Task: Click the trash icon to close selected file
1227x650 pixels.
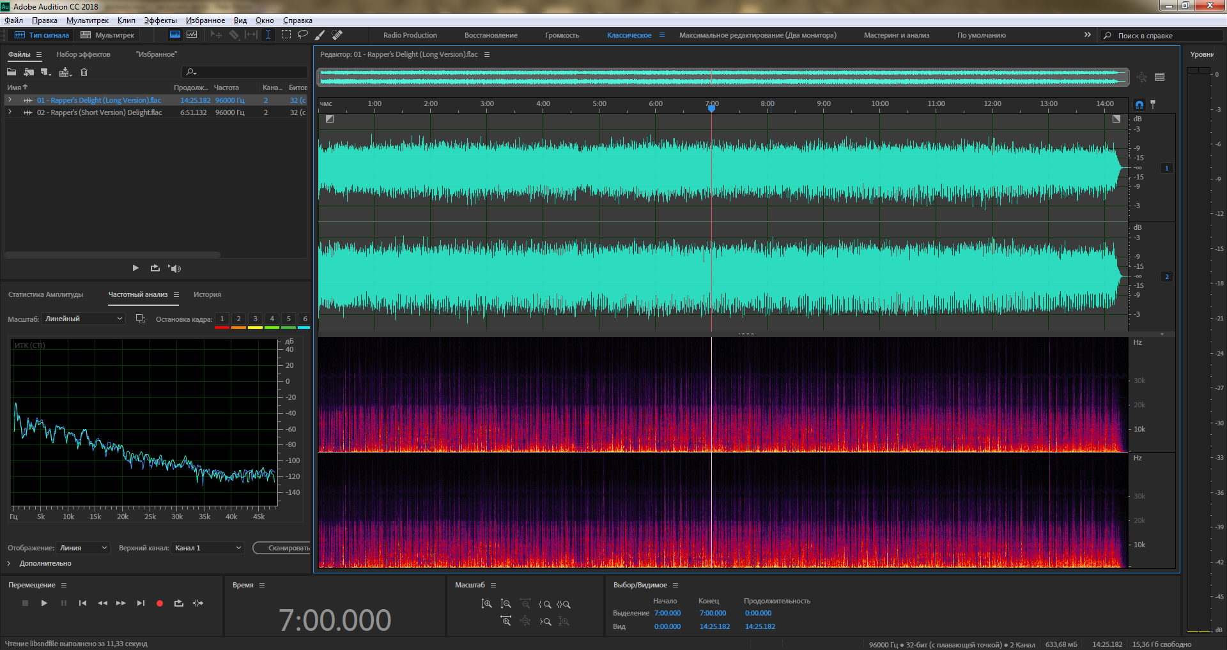Action: 84,72
